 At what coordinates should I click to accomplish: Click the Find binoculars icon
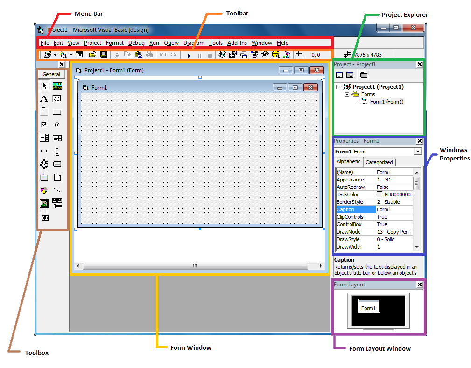149,55
